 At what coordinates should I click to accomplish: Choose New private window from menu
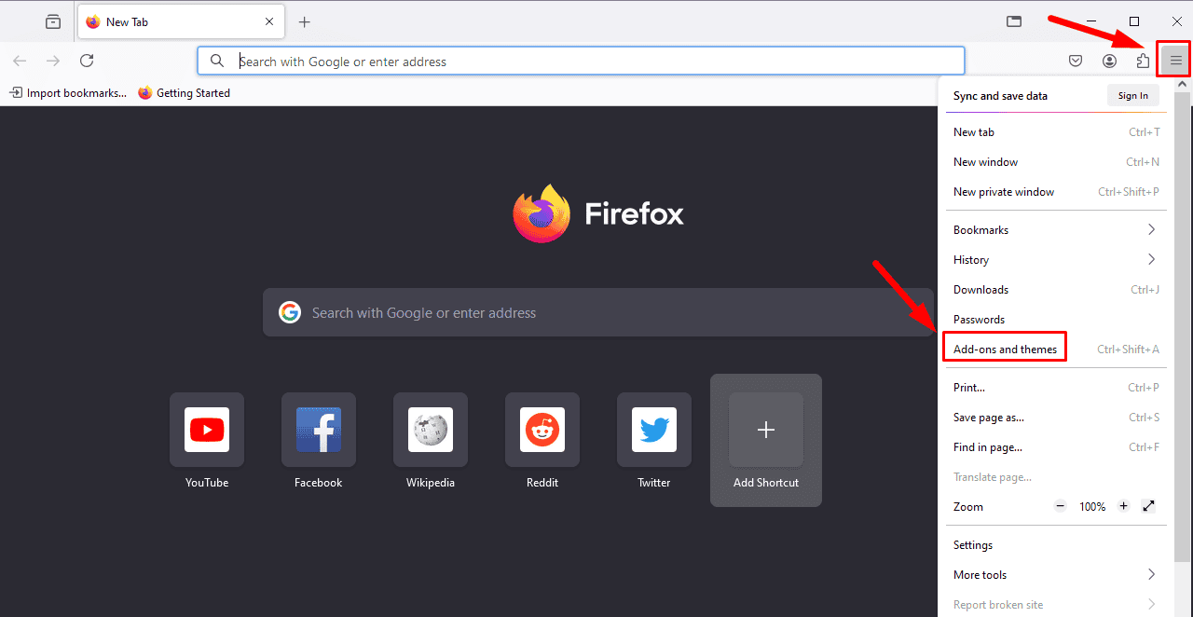pyautogui.click(x=1004, y=192)
